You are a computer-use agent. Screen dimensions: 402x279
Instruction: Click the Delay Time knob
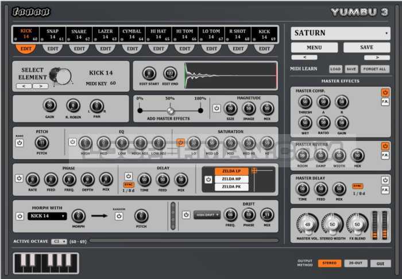[x=144, y=179]
